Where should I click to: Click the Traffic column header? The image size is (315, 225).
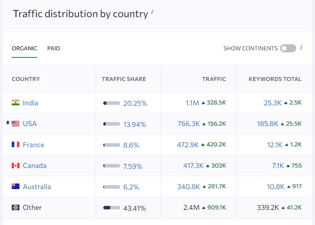(214, 79)
